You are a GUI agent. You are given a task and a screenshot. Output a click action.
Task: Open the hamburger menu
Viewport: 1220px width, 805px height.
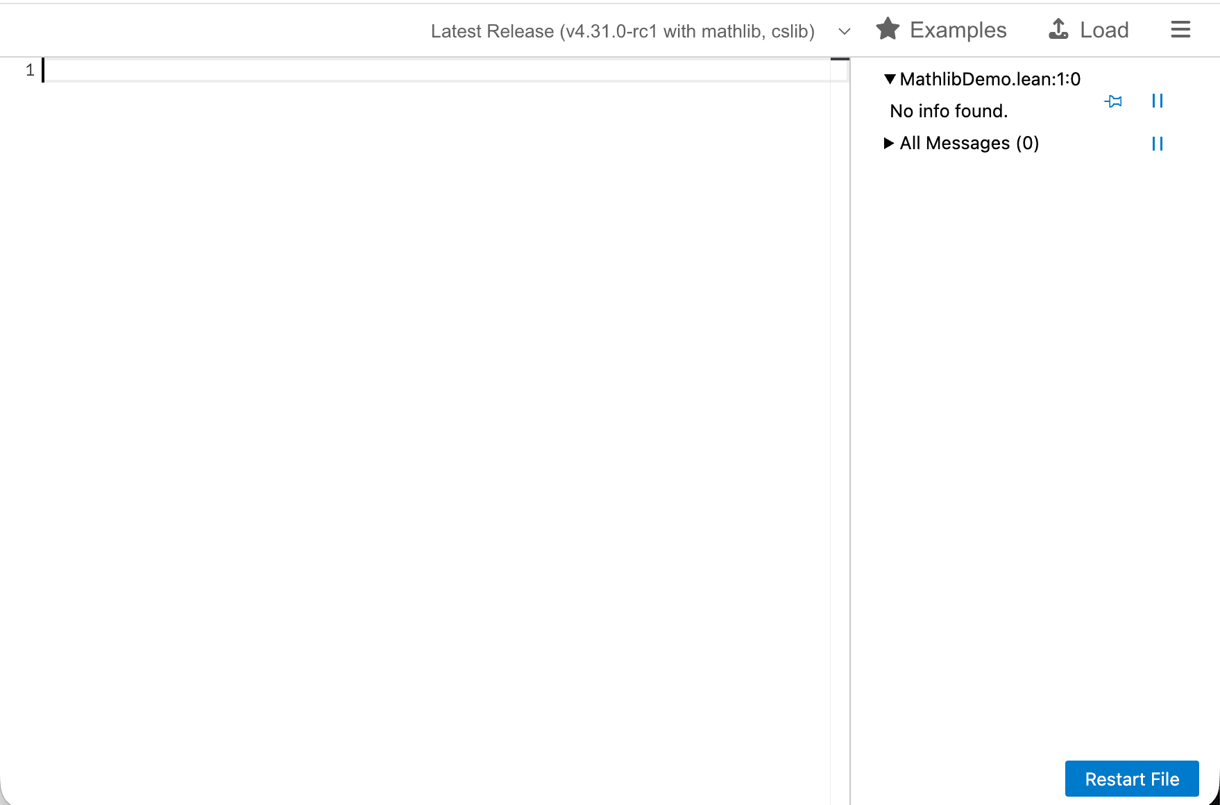[x=1180, y=30]
